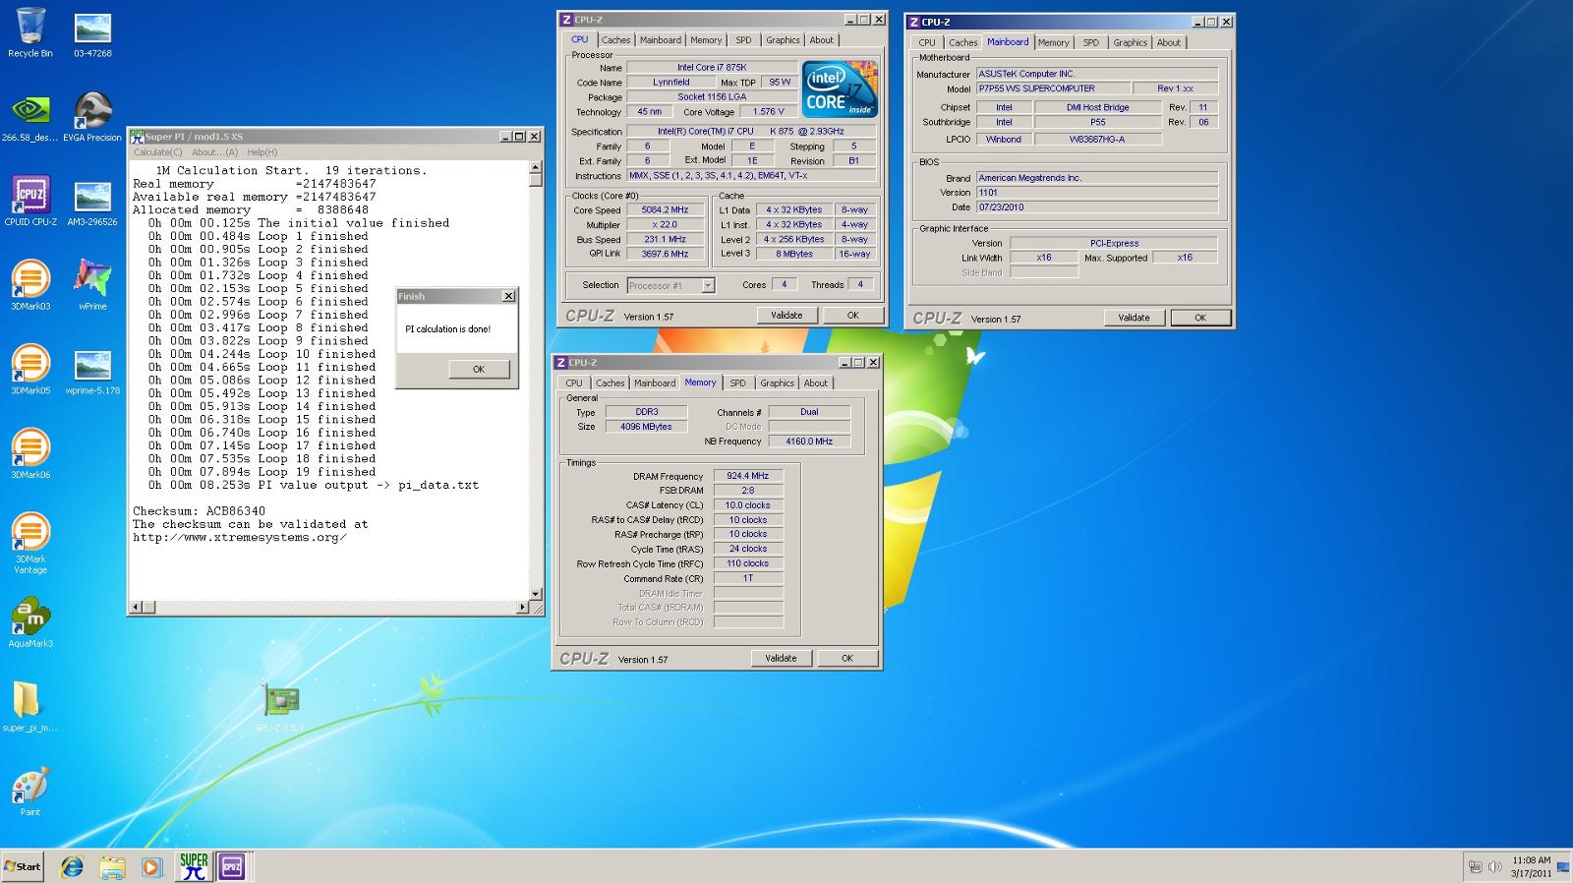Switch to Graphics tab in CPU window
Viewport: 1573px width, 884px height.
(783, 40)
